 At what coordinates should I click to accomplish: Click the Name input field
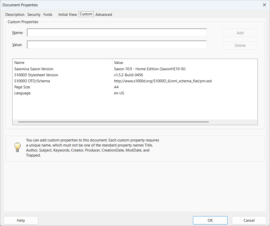[117, 33]
